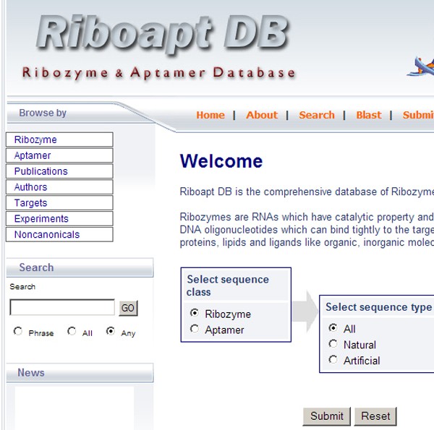Viewport: 434px width, 430px height.
Task: Click the News panel header
Action: 80,372
